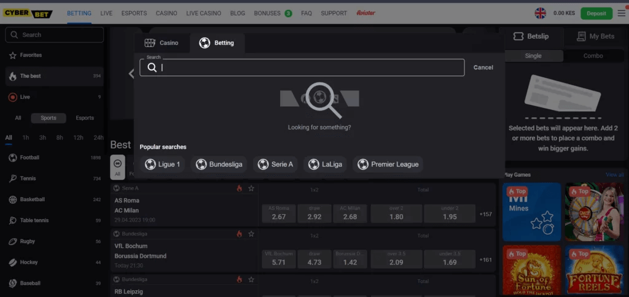The width and height of the screenshot is (629, 297).
Task: Select the Ligue 1 popular search
Action: click(162, 164)
